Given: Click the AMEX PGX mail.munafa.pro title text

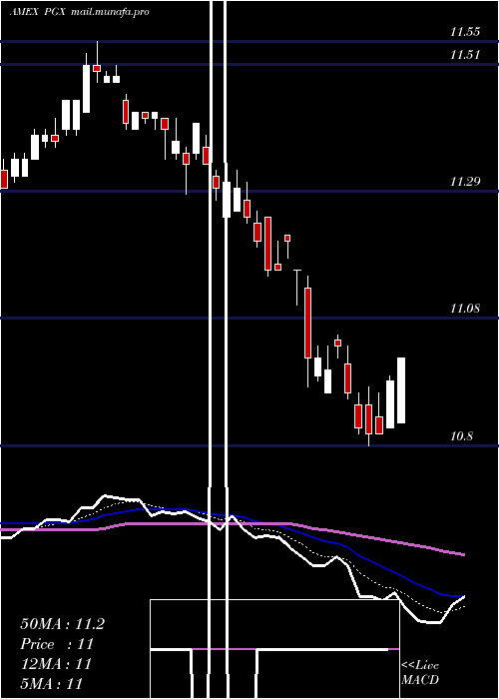Looking at the screenshot, I should tap(79, 12).
